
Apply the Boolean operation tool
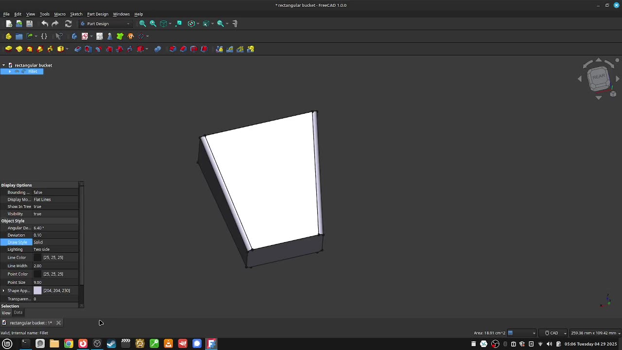157,49
